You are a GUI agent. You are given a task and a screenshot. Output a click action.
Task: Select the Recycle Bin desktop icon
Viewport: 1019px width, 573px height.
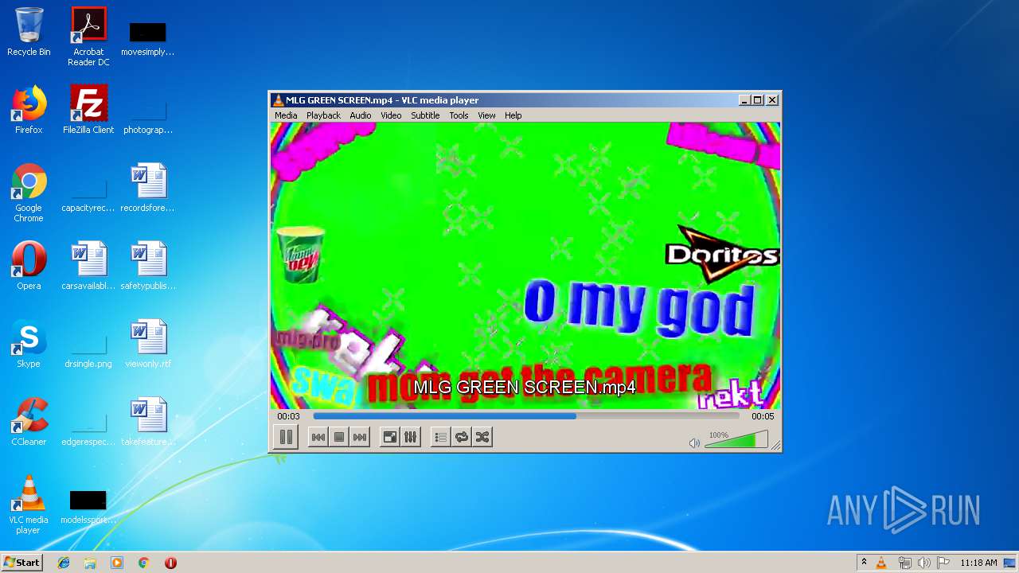pos(29,32)
